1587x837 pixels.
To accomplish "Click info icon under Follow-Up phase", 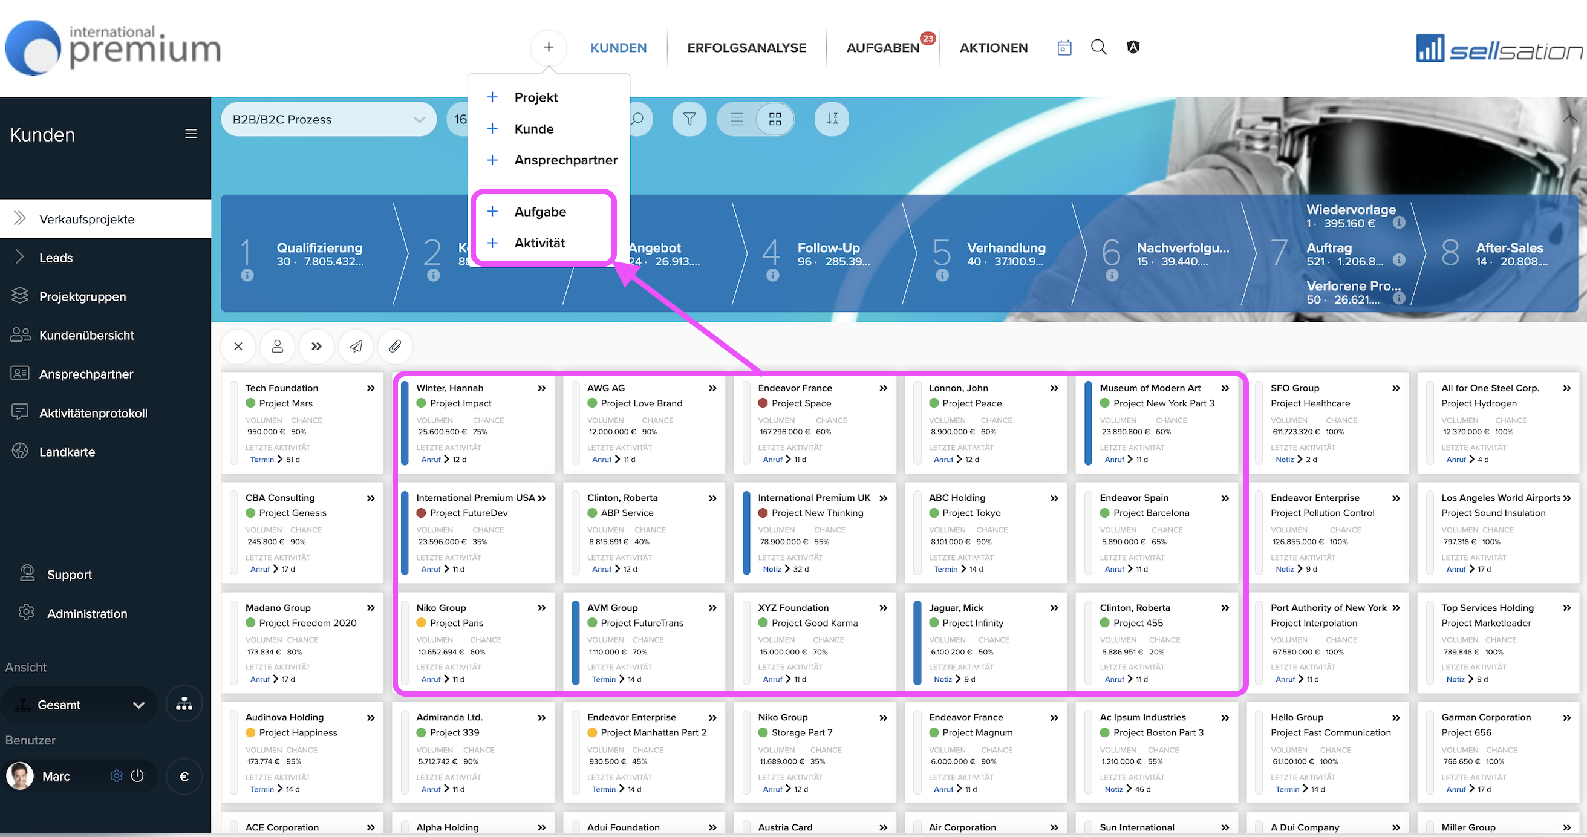I will click(x=772, y=275).
